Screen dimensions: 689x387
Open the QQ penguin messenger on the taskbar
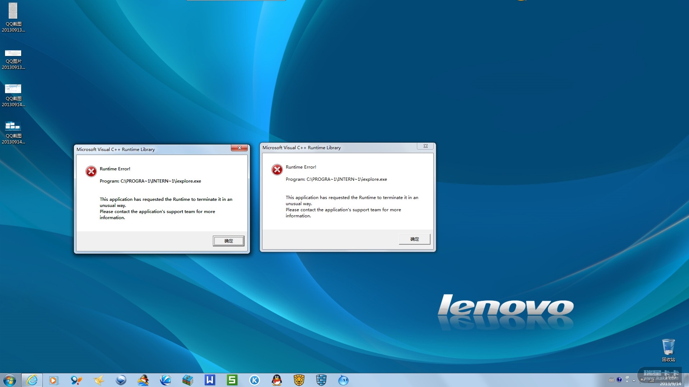tap(277, 380)
